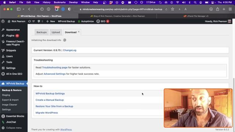Open the Appearance sidebar menu

tap(13, 30)
